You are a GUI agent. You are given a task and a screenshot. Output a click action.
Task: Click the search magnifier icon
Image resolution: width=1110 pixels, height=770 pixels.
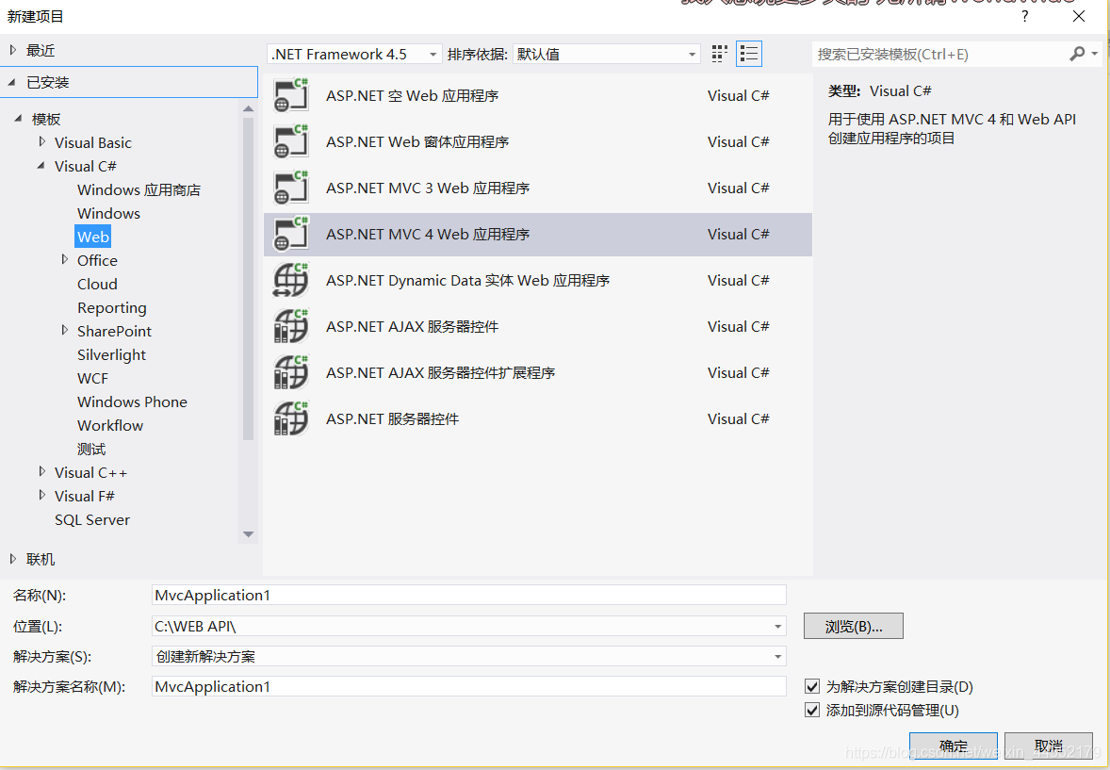[x=1077, y=54]
